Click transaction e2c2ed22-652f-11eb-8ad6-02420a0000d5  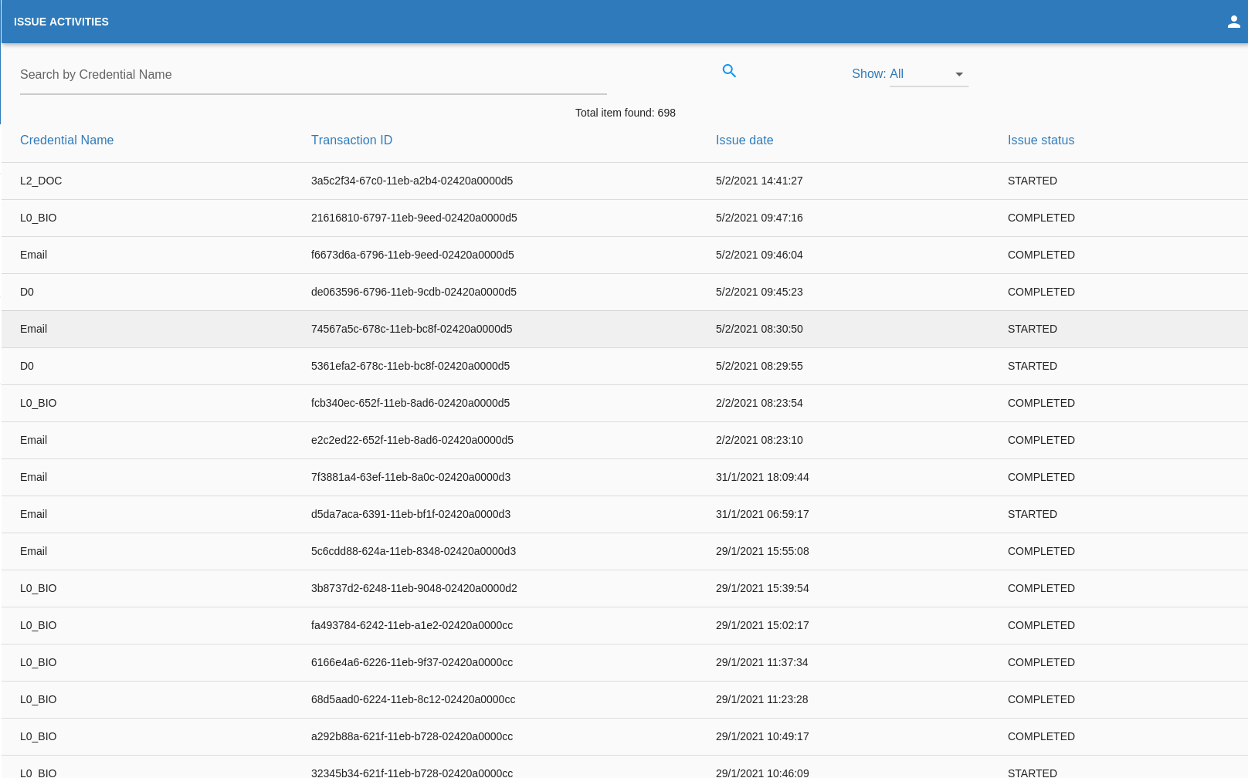point(412,440)
